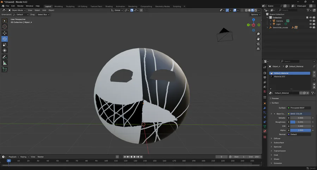Choose the Measure tool
317x170 pixels.
click(5, 63)
